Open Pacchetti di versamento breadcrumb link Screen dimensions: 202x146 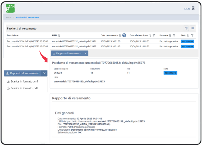point(28,18)
